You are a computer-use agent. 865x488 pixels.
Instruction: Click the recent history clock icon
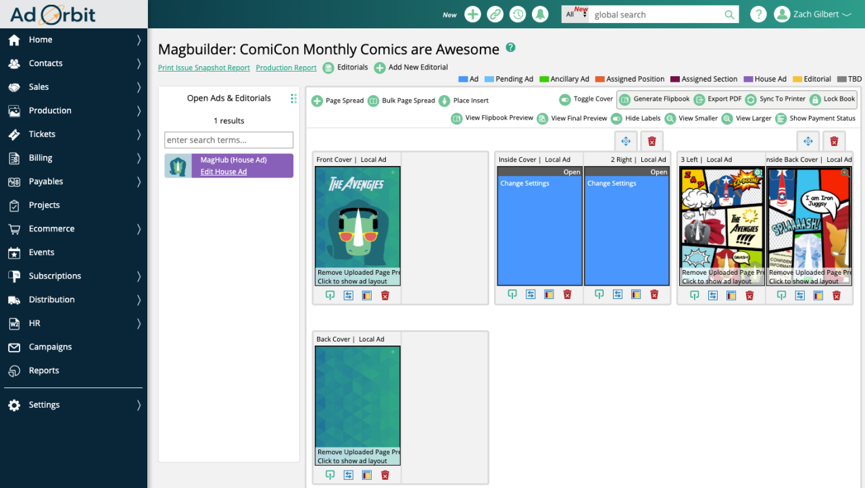(x=518, y=14)
